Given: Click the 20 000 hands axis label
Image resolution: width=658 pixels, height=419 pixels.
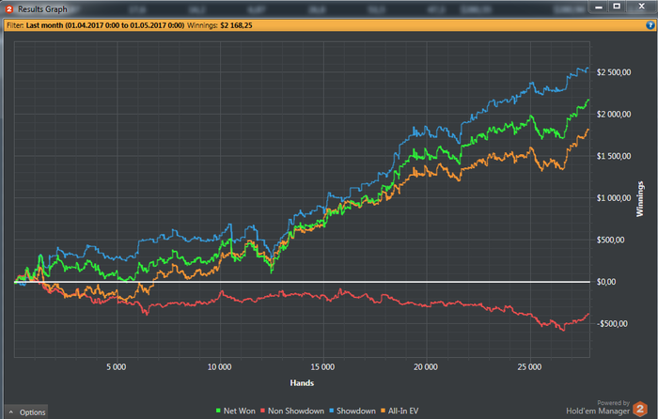Looking at the screenshot, I should pos(426,367).
